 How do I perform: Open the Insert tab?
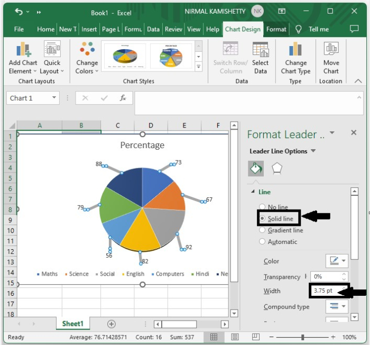(89, 29)
